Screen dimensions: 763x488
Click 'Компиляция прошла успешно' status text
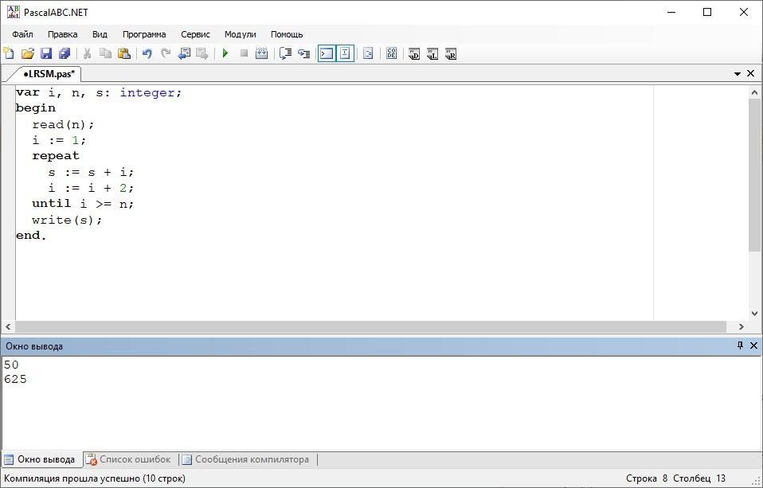[95, 478]
